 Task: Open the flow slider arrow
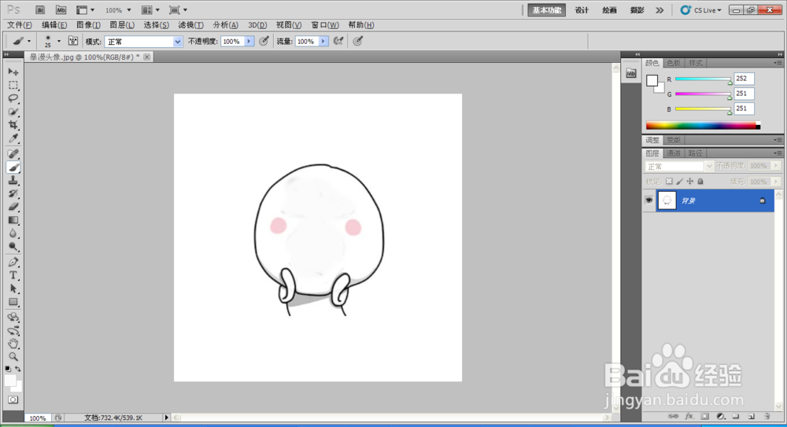pyautogui.click(x=323, y=41)
